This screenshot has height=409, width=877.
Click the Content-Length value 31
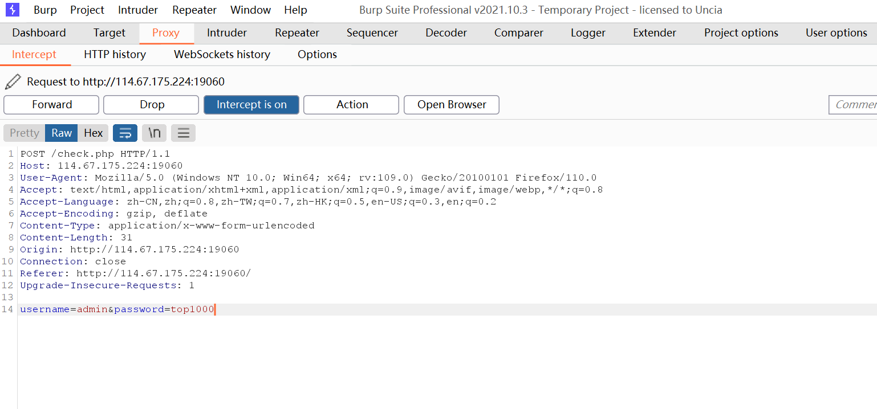click(126, 238)
